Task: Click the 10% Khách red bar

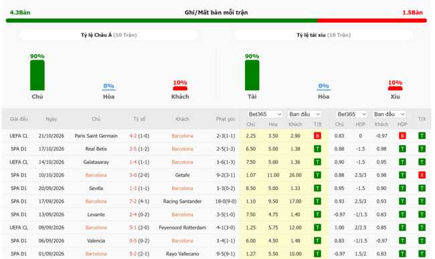Action: tap(180, 88)
